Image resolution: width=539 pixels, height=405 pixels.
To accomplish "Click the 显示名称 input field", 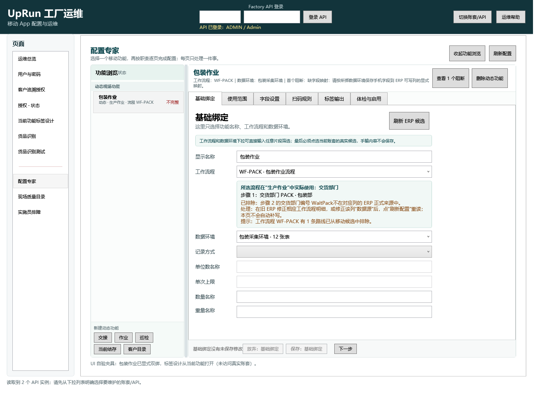I will [x=334, y=157].
